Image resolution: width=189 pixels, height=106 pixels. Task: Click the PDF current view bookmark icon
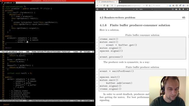pyautogui.click(x=183, y=9)
